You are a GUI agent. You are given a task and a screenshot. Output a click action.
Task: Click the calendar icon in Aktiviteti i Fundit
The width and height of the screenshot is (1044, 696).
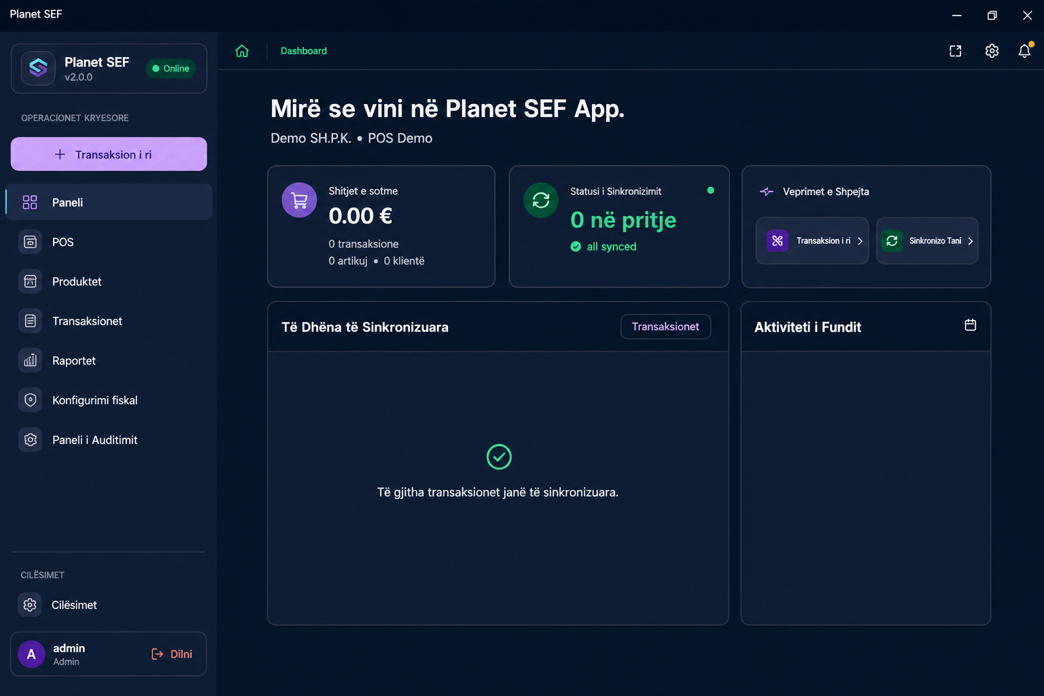click(x=971, y=326)
